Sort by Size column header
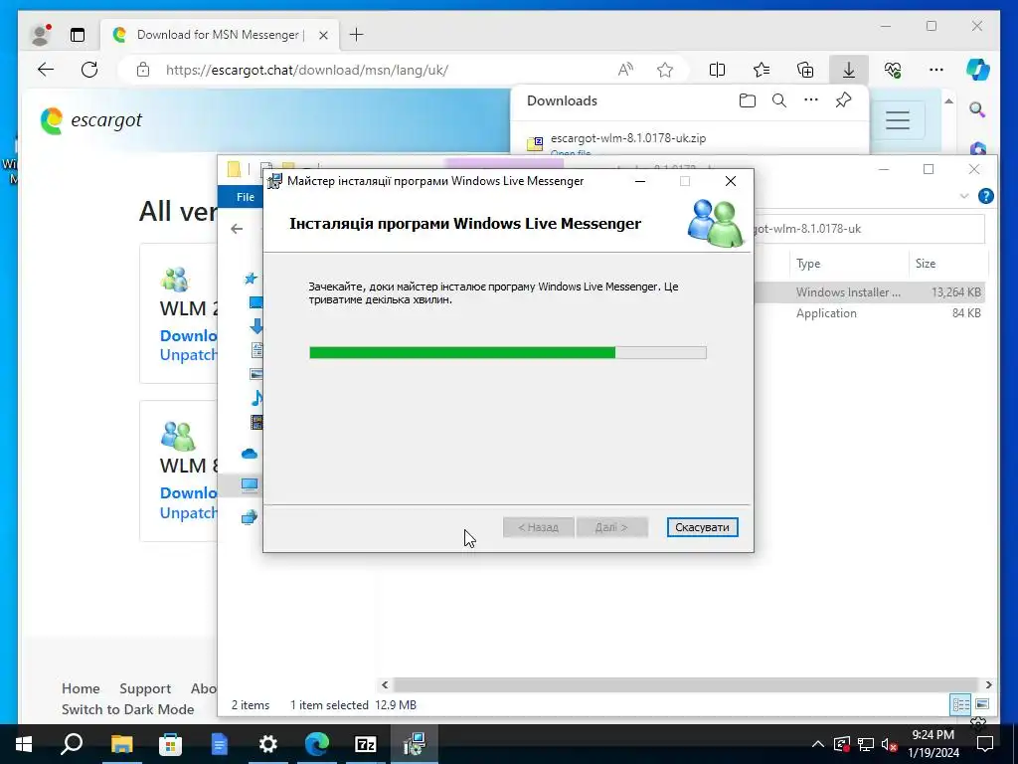The image size is (1018, 764). 947,263
